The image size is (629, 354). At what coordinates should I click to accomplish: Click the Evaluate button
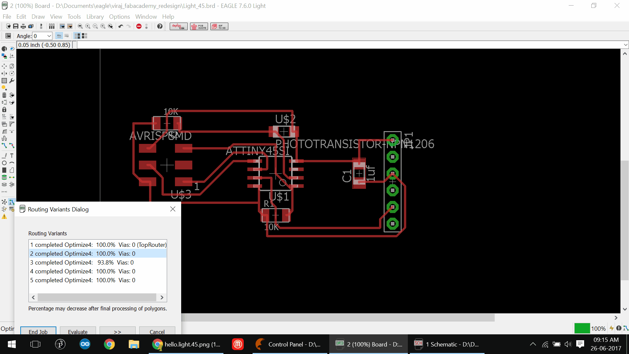point(78,331)
